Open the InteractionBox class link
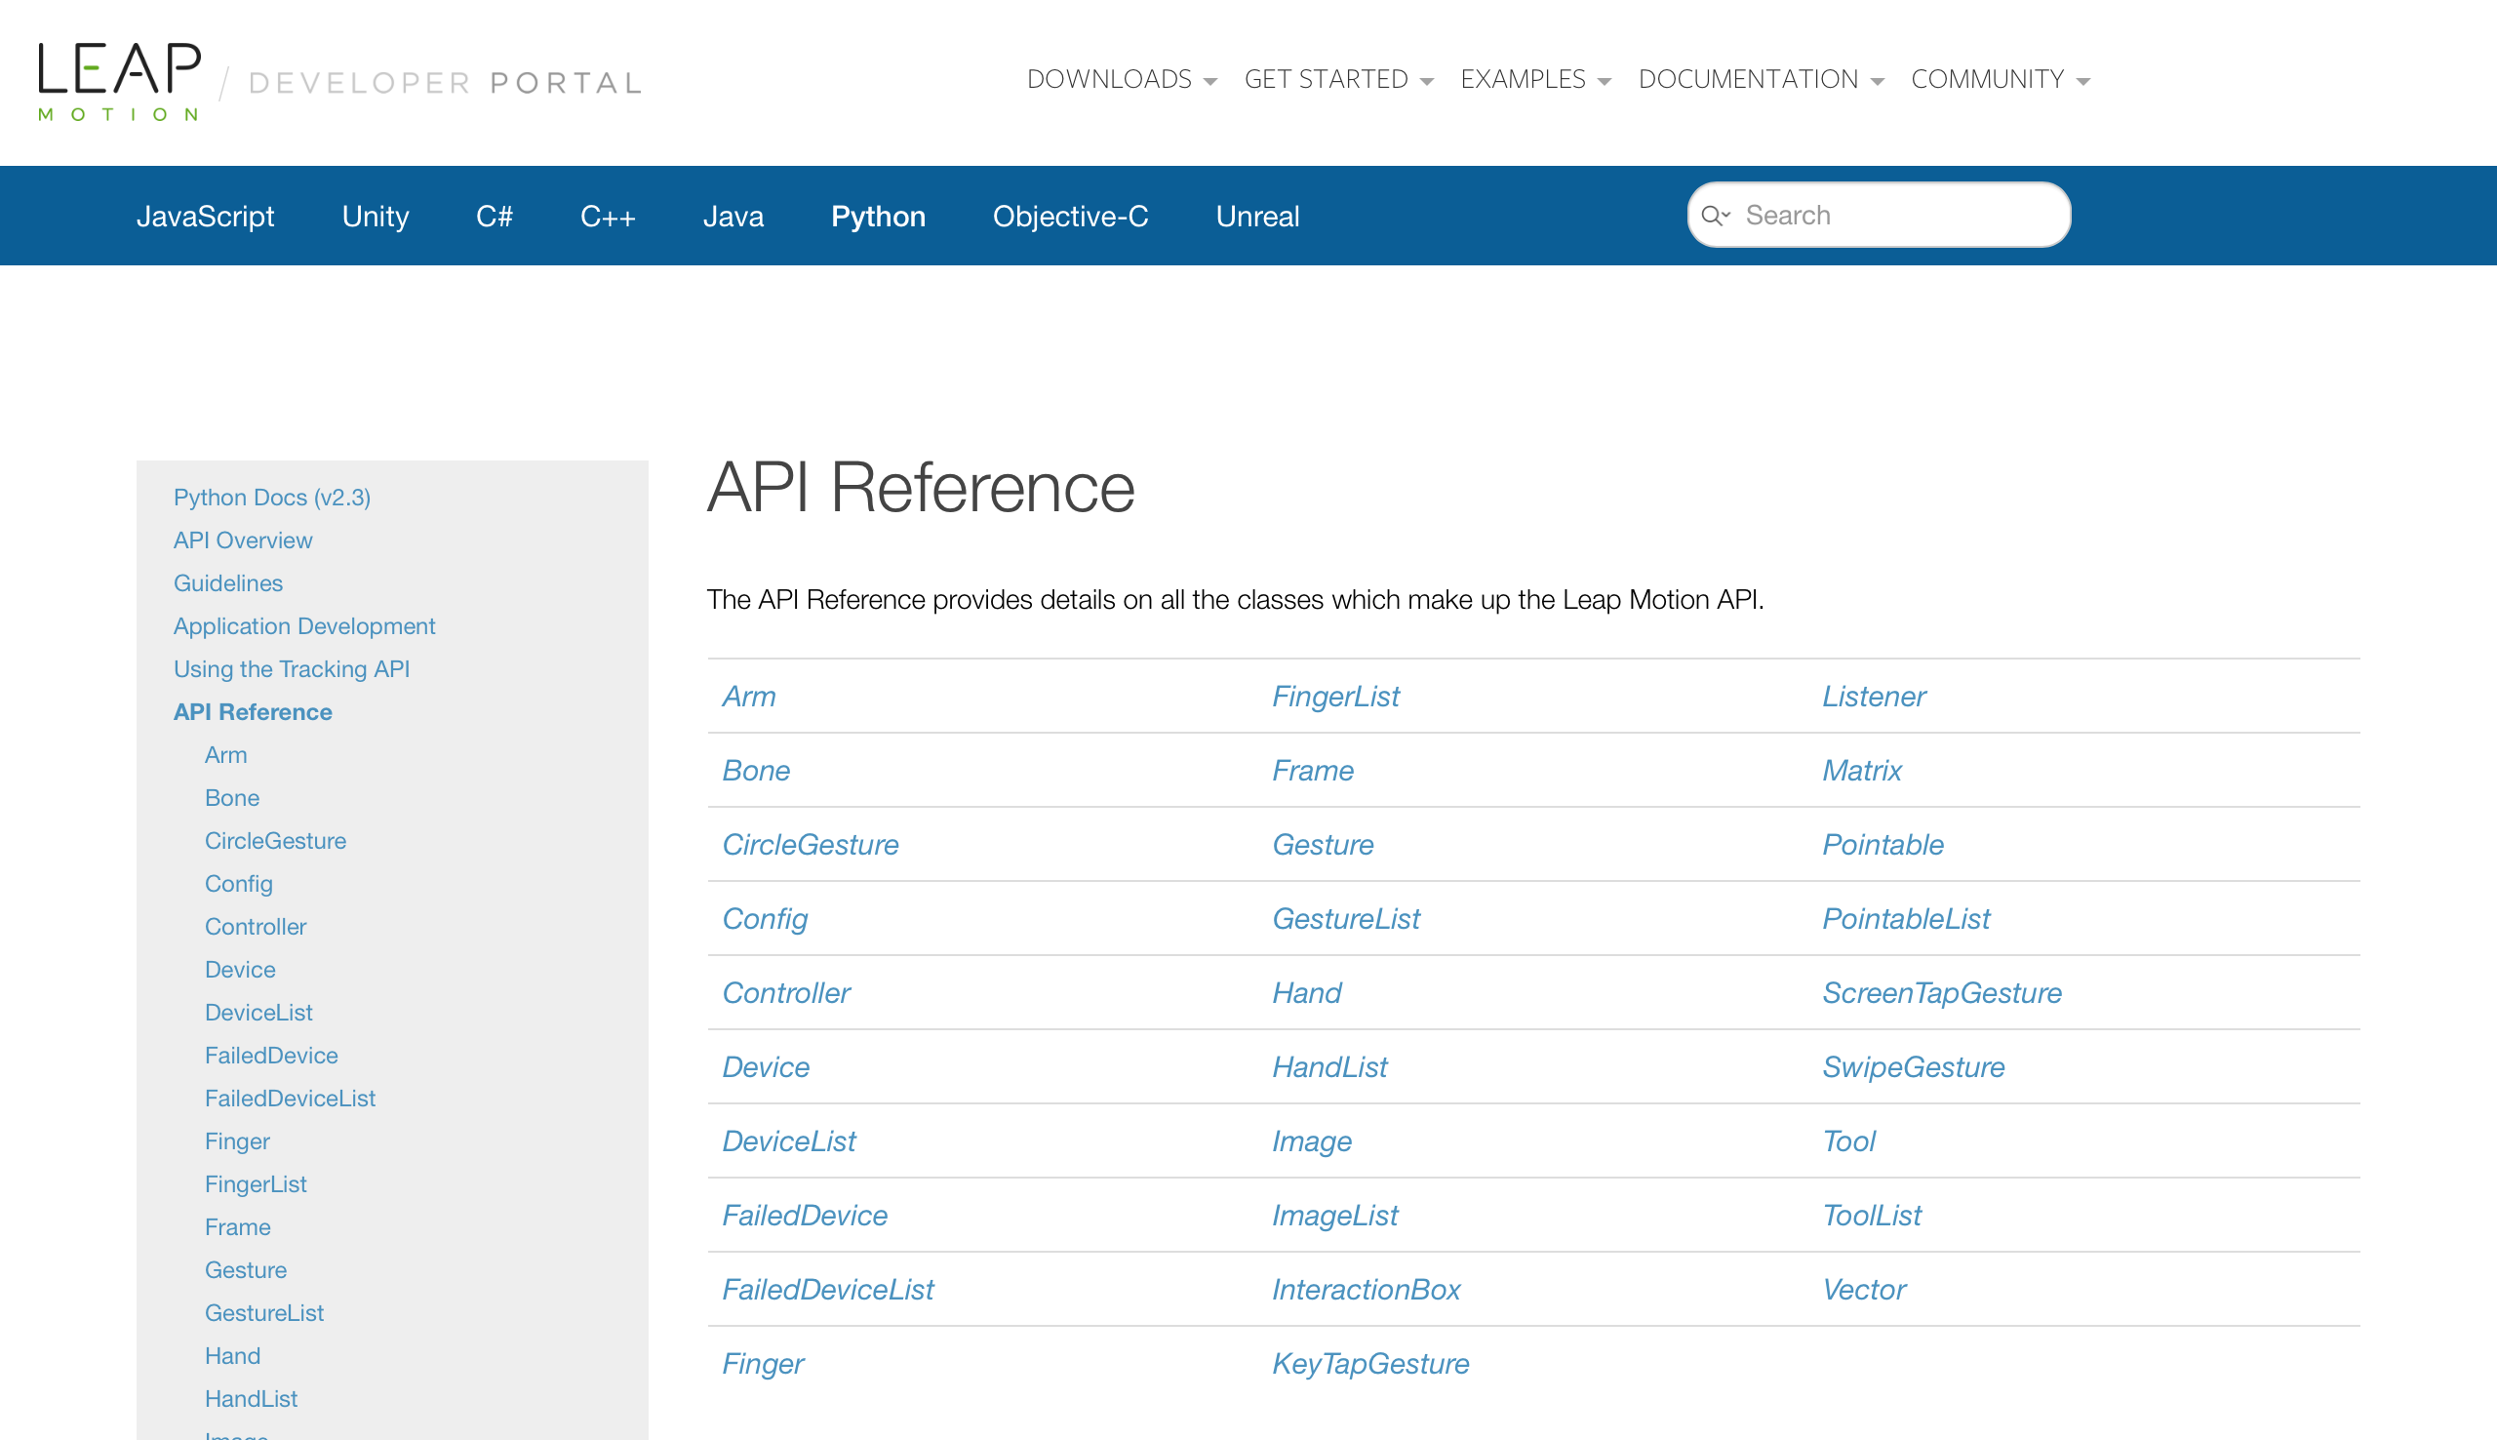 [x=1366, y=1290]
